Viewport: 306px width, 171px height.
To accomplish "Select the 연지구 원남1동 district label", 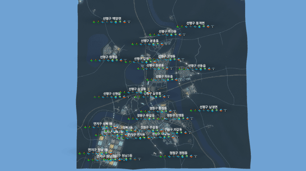I will [98, 150].
